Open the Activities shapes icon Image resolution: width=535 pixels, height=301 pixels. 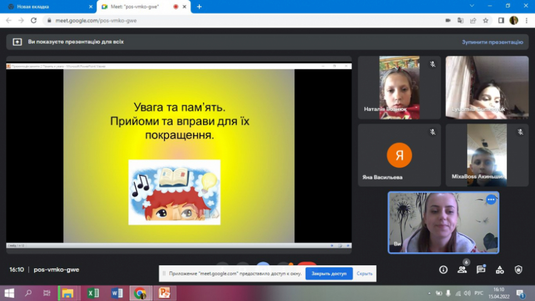(x=499, y=270)
